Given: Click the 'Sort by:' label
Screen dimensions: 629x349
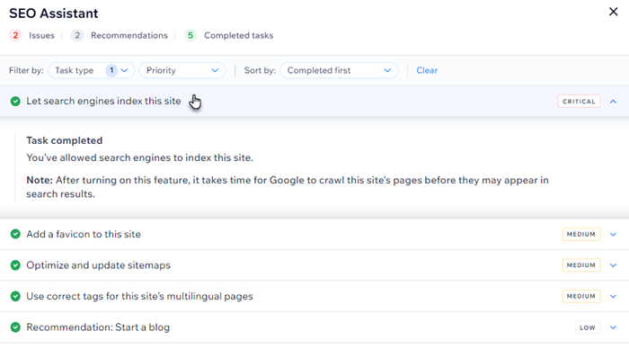Looking at the screenshot, I should click(x=260, y=70).
